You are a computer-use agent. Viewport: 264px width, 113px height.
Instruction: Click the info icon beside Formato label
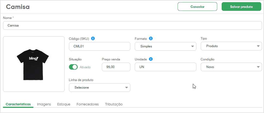(x=151, y=38)
